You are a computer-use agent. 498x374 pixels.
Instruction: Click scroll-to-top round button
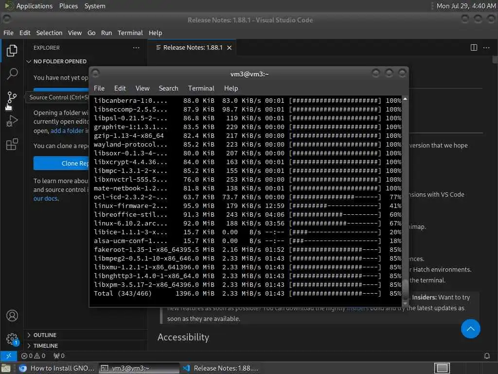click(470, 329)
